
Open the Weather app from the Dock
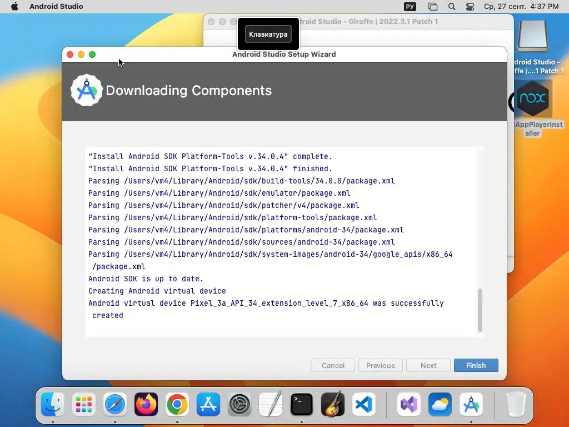440,404
